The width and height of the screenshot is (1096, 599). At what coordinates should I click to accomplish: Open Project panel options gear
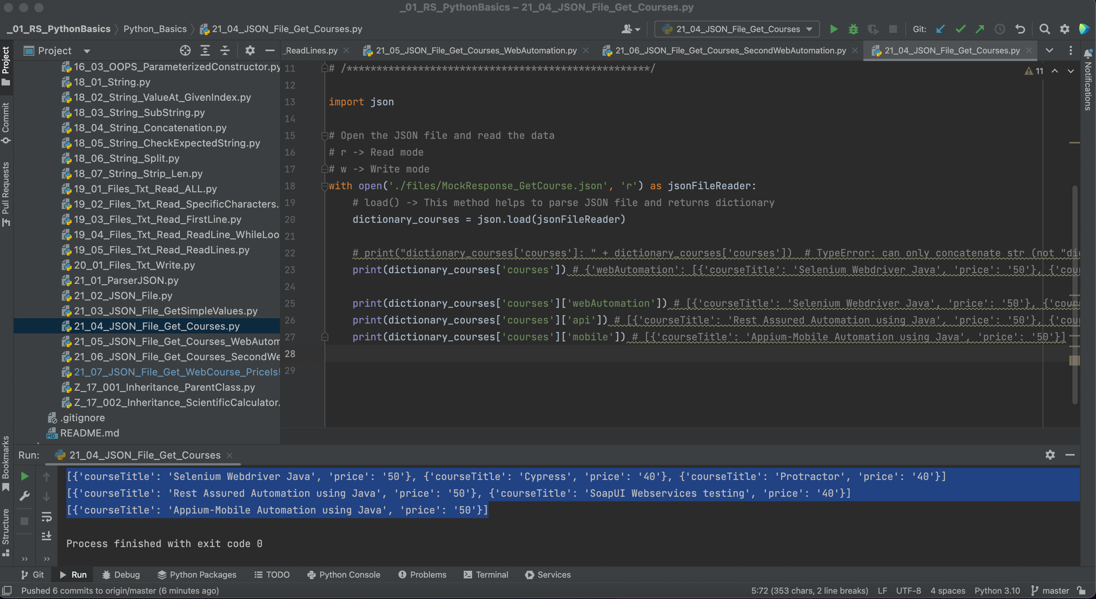click(x=250, y=51)
